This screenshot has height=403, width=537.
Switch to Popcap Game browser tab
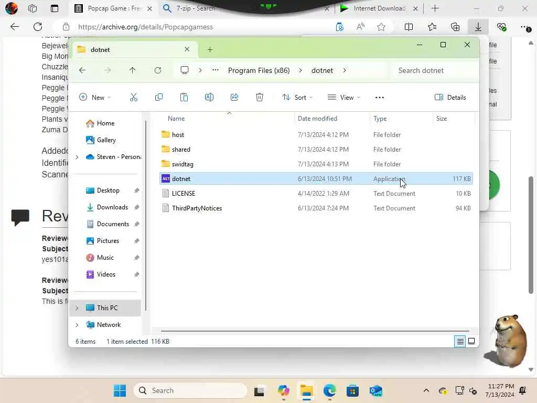[x=113, y=8]
